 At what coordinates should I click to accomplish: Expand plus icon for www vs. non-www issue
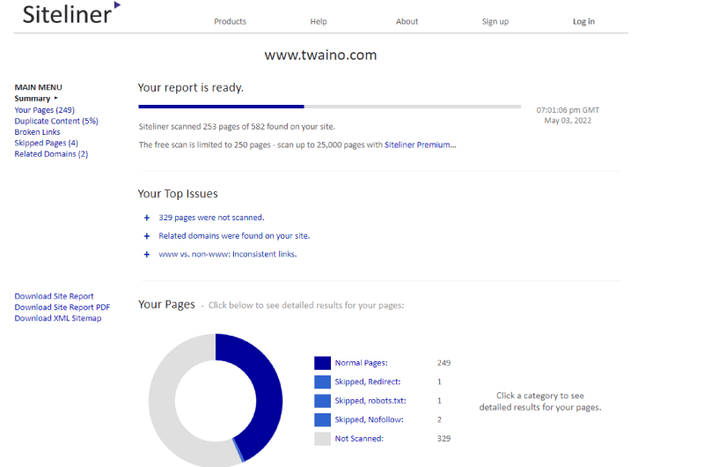146,255
